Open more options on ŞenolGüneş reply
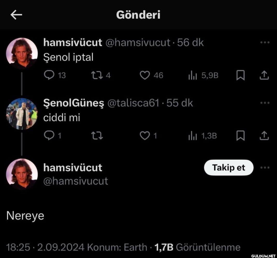Image resolution: width=277 pixels, height=258 pixels. pyautogui.click(x=265, y=103)
